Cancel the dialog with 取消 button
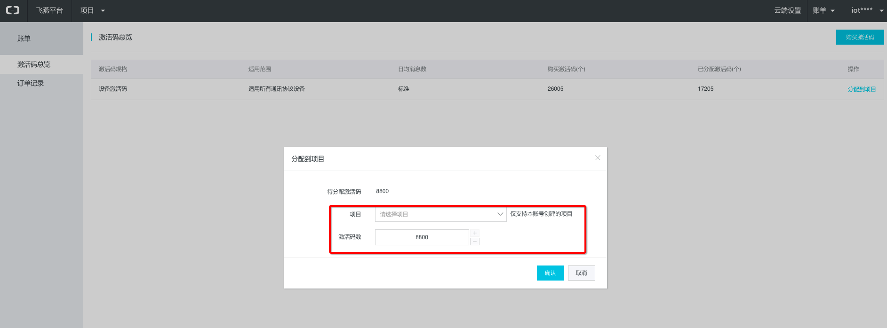Image resolution: width=887 pixels, height=328 pixels. (x=581, y=273)
